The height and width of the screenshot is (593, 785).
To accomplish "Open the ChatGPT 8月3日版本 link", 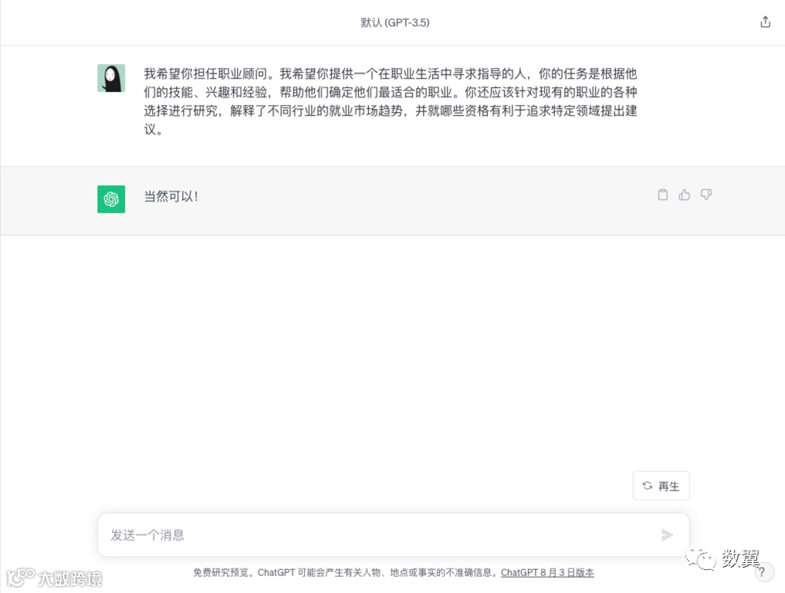I will click(x=547, y=572).
